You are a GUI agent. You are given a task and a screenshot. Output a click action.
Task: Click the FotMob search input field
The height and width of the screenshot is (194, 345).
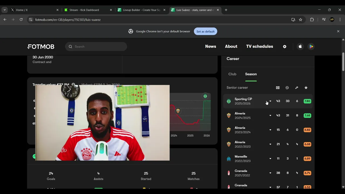click(96, 47)
